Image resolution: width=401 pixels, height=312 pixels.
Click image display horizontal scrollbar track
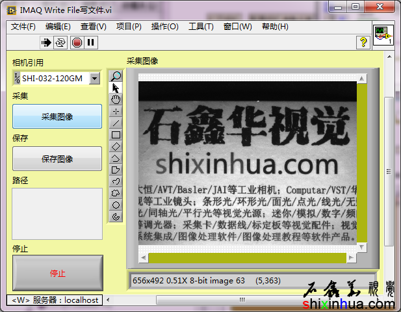(x=248, y=258)
